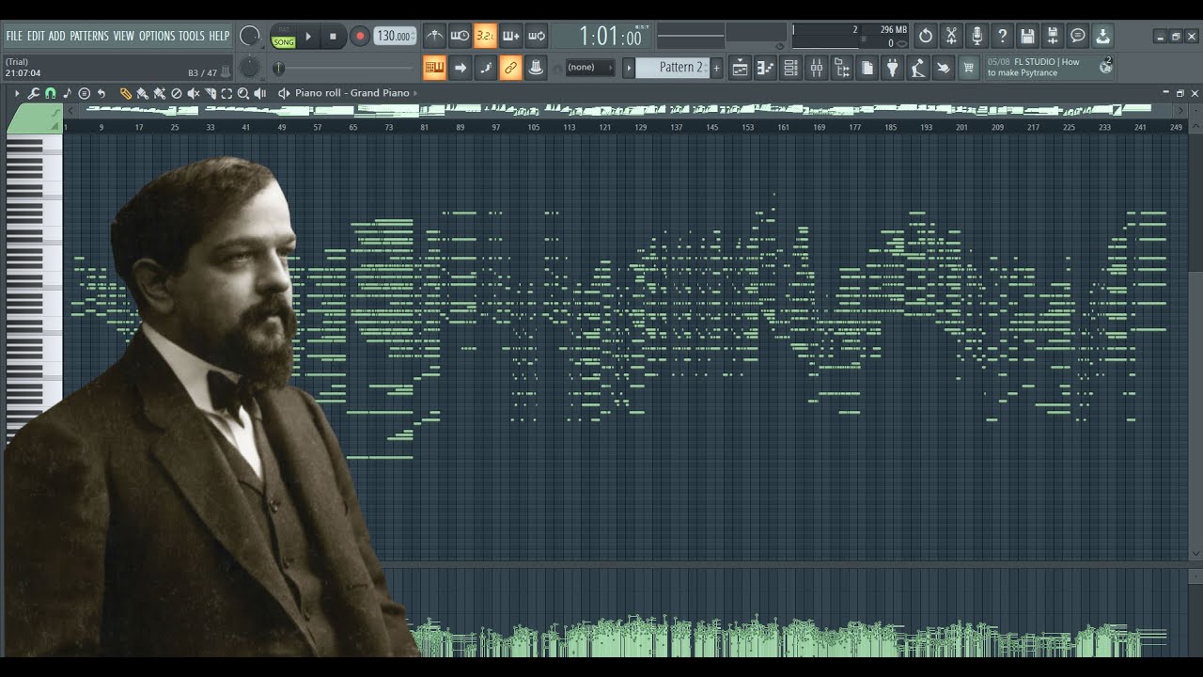Open the FILE menu

(x=14, y=36)
